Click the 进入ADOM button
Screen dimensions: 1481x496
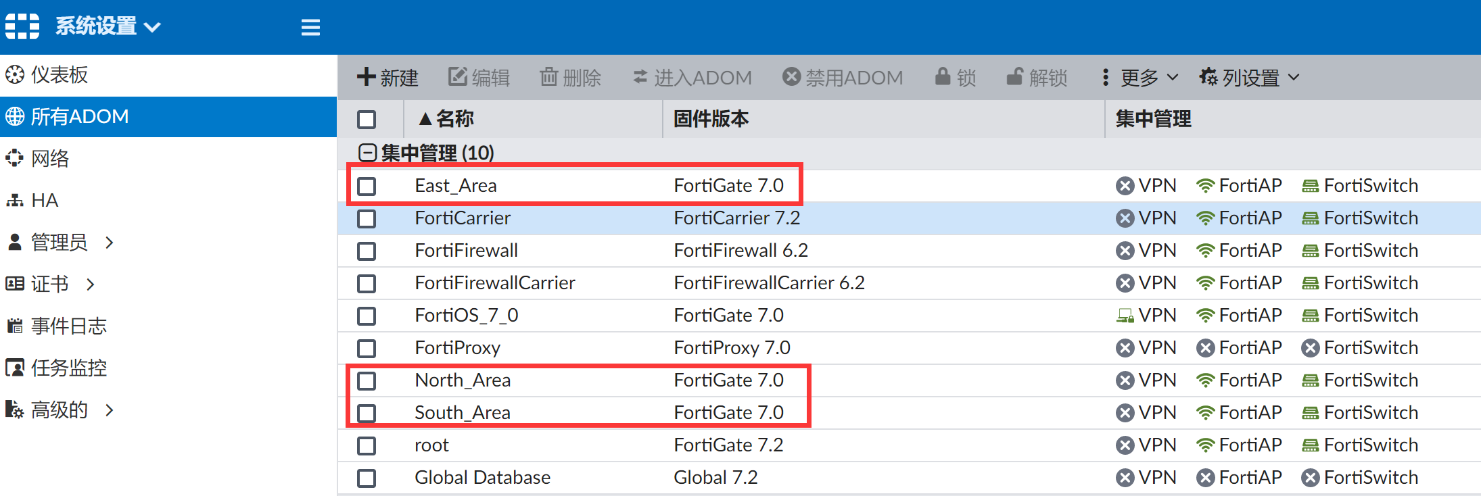coord(692,77)
